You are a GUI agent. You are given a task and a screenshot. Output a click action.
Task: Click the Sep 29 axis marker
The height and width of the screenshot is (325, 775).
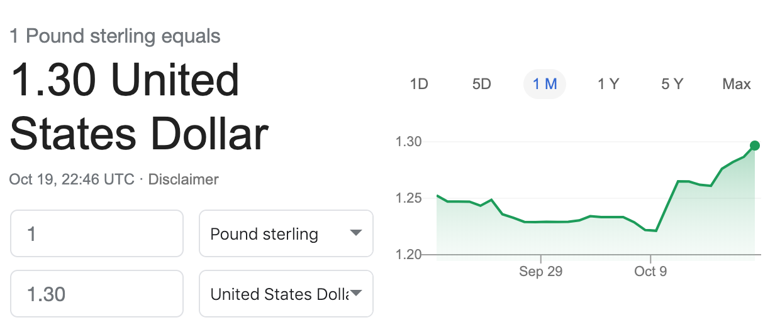(541, 272)
